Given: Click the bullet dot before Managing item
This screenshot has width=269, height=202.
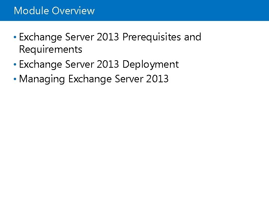Looking at the screenshot, I should (15, 79).
